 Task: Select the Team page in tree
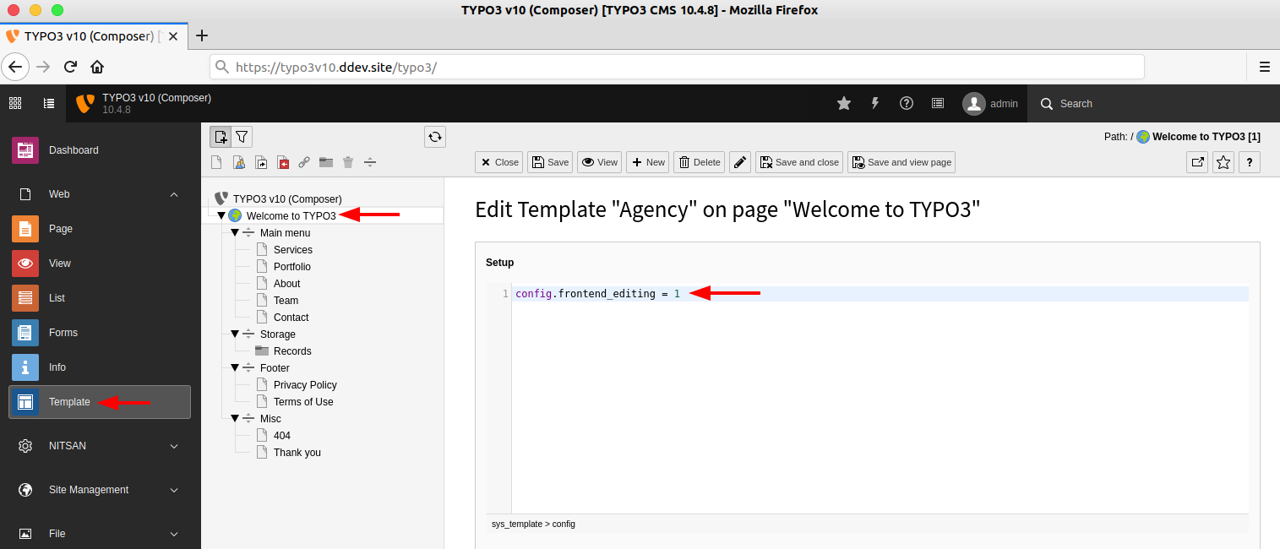pos(286,301)
